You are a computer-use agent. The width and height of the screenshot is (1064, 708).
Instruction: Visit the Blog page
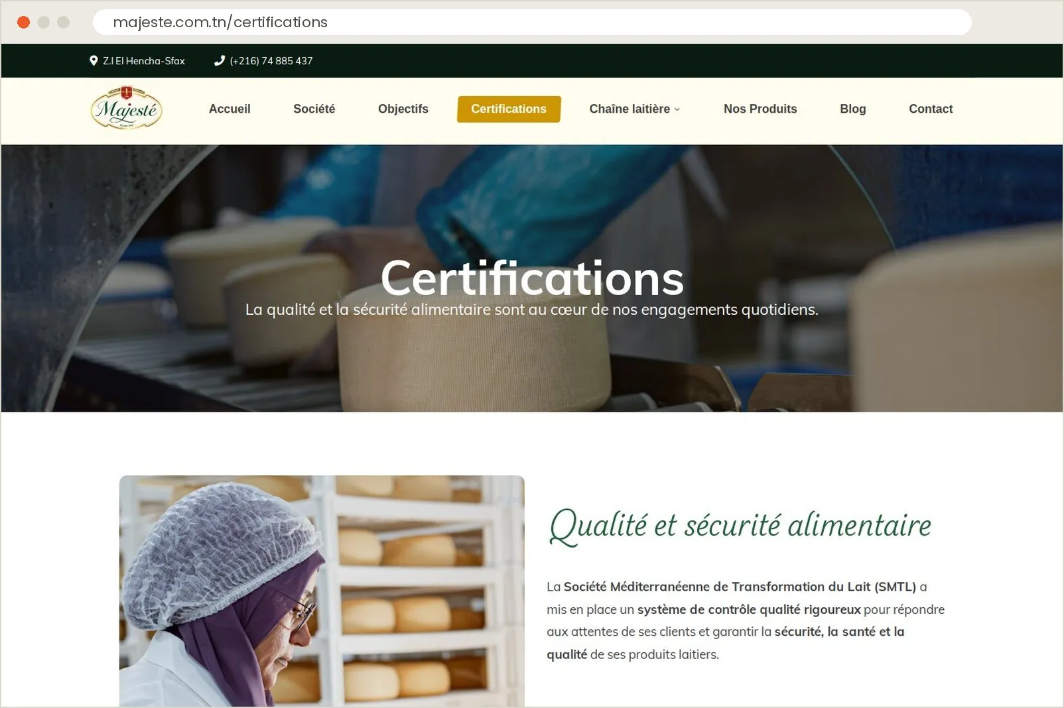click(853, 109)
